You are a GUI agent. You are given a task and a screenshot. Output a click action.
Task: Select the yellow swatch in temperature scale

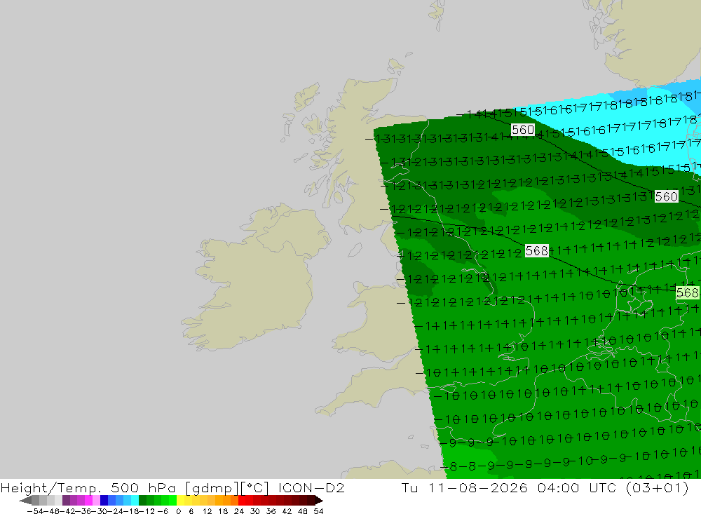coord(181,500)
